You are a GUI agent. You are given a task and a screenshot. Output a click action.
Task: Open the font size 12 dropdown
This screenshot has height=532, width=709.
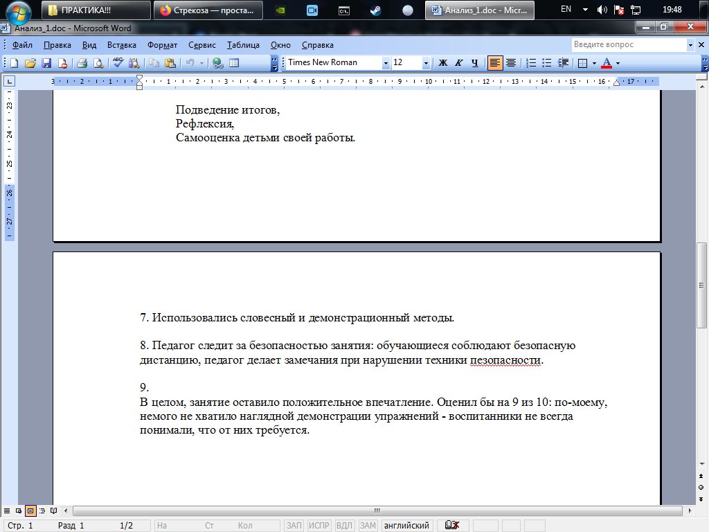tap(426, 63)
